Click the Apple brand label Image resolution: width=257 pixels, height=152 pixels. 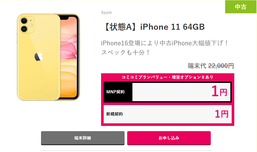pyautogui.click(x=106, y=13)
